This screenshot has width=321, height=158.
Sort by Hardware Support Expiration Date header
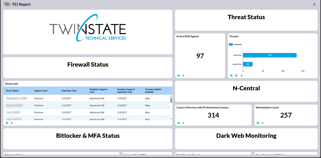(126, 91)
